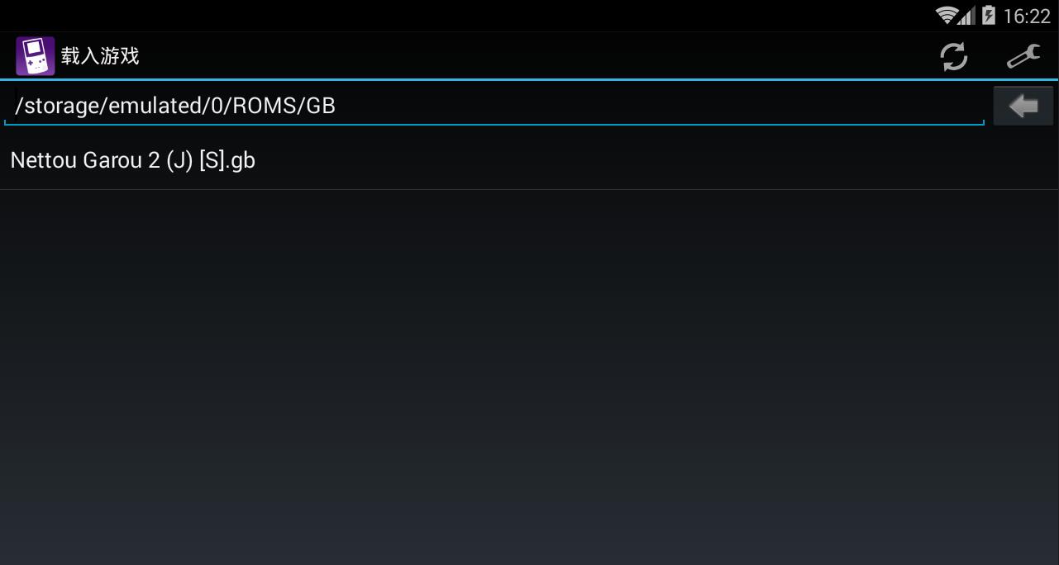Tap the purple Game Boy app icon

(35, 56)
